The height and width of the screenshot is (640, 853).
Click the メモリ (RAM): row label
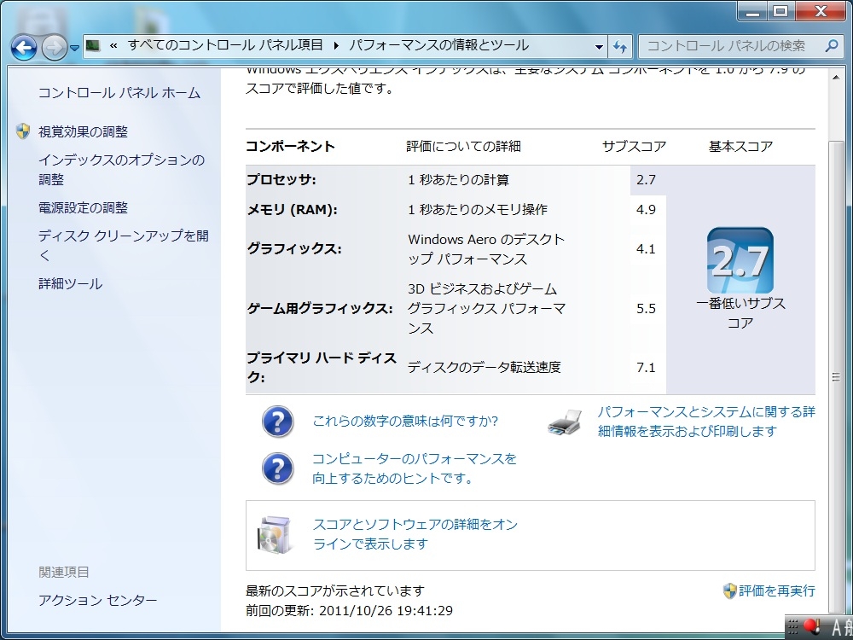point(292,210)
